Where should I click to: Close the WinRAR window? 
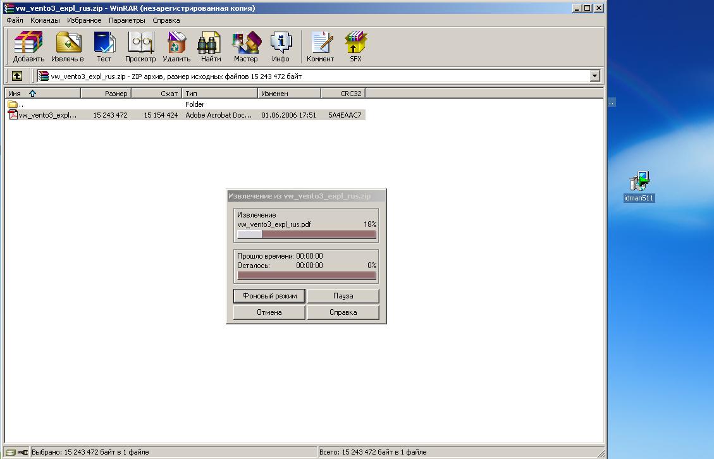[599, 8]
